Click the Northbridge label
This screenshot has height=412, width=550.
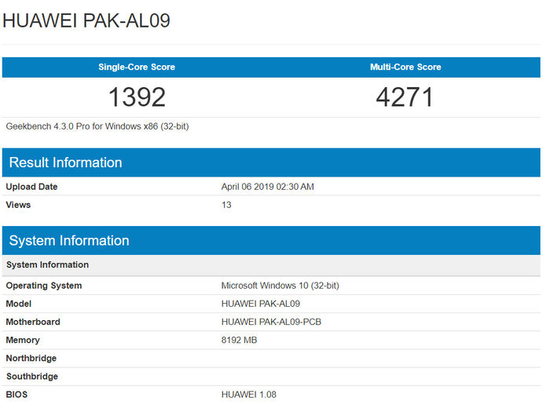point(31,359)
